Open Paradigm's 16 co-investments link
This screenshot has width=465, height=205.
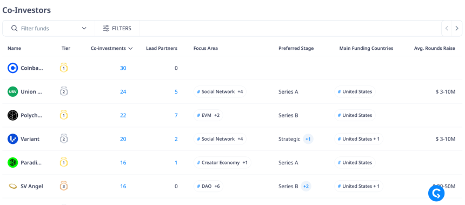123,163
